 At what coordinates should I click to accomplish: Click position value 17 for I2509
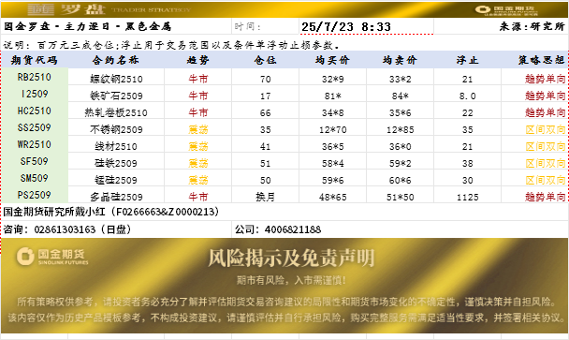click(x=265, y=96)
